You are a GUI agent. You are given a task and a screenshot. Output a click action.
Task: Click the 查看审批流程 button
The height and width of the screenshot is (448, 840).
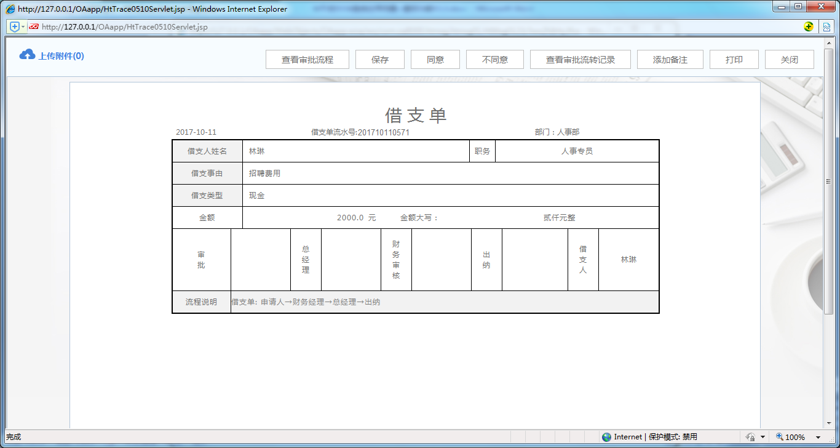307,59
